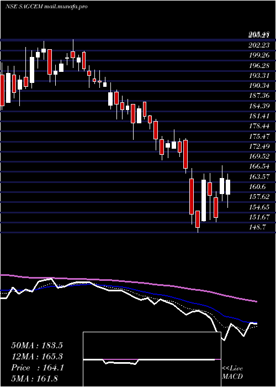Click the 12MA : 165.3 readout

[37, 357]
